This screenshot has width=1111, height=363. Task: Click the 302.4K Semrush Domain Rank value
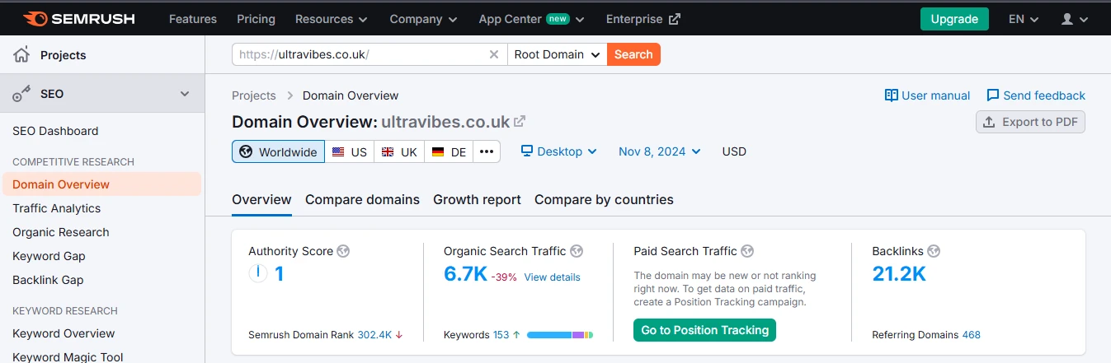pyautogui.click(x=374, y=335)
